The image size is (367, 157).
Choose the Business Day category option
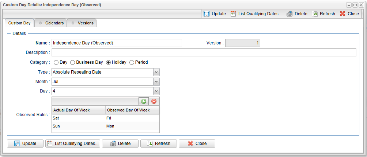tap(72, 62)
